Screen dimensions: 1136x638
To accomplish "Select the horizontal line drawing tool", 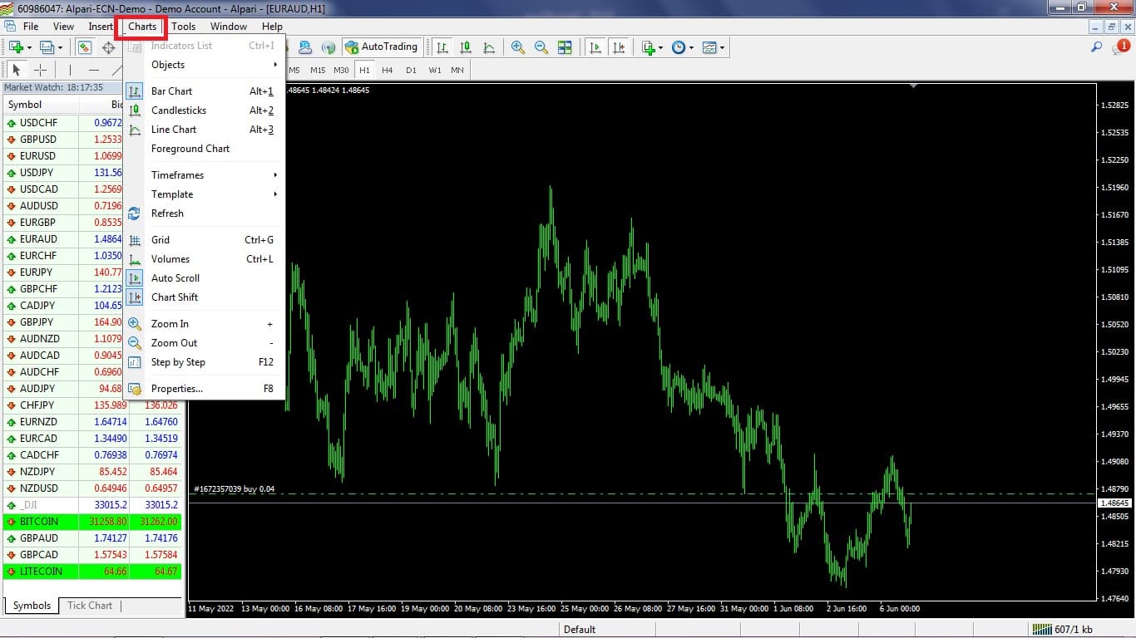I will tap(93, 70).
